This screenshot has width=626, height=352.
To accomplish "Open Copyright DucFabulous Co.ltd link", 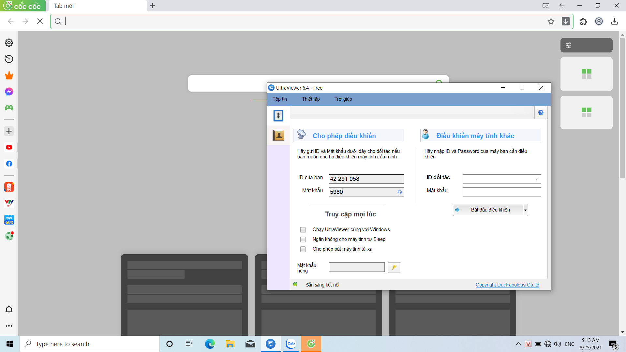I will point(507,285).
